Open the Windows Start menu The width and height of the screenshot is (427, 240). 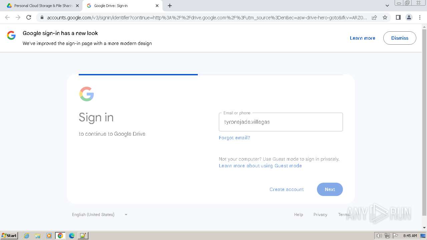[9, 236]
